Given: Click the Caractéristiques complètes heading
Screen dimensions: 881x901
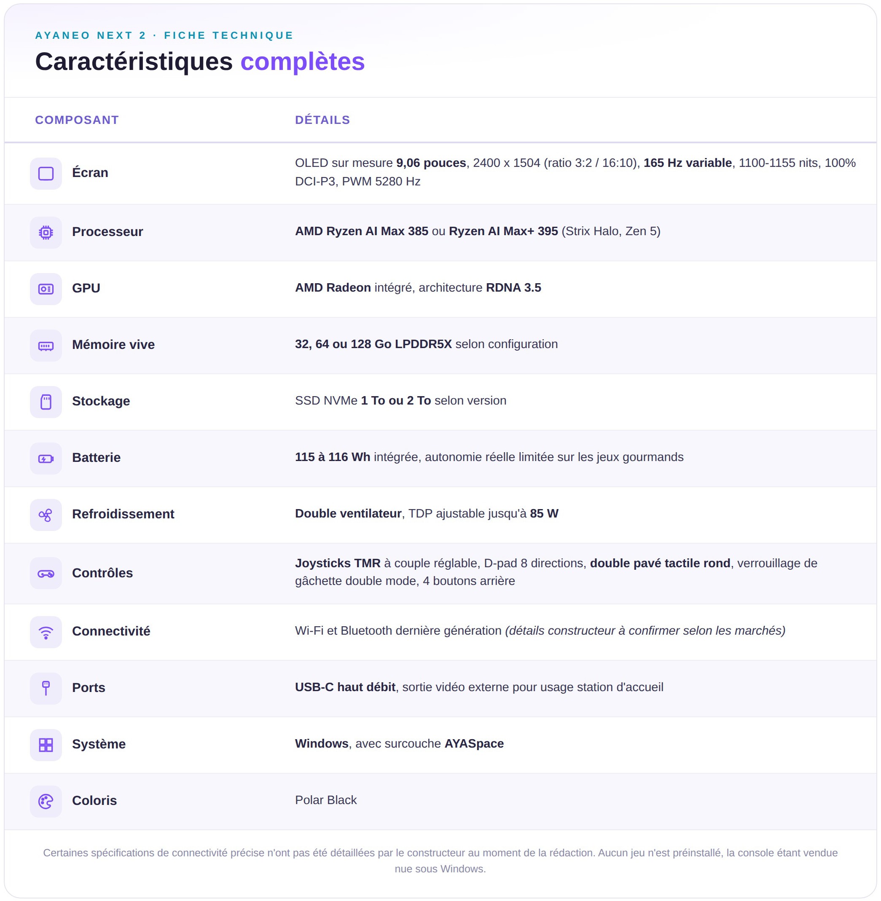Looking at the screenshot, I should click(200, 61).
